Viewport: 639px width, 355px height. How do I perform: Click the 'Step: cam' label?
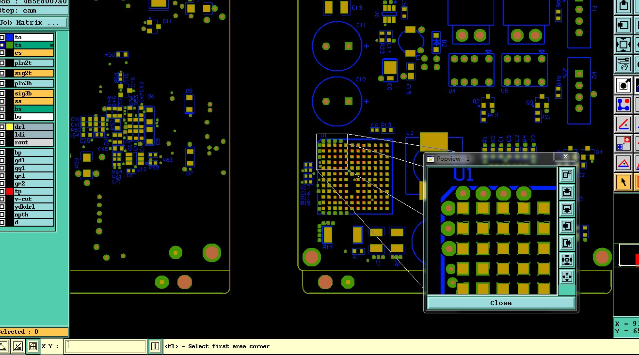(x=19, y=10)
